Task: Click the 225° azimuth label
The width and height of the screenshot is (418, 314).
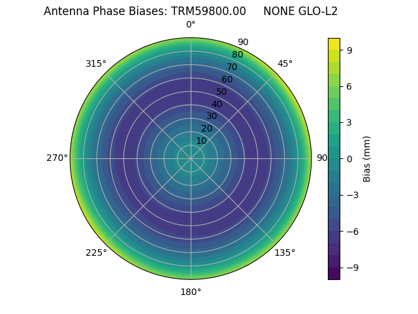Action: point(96,253)
